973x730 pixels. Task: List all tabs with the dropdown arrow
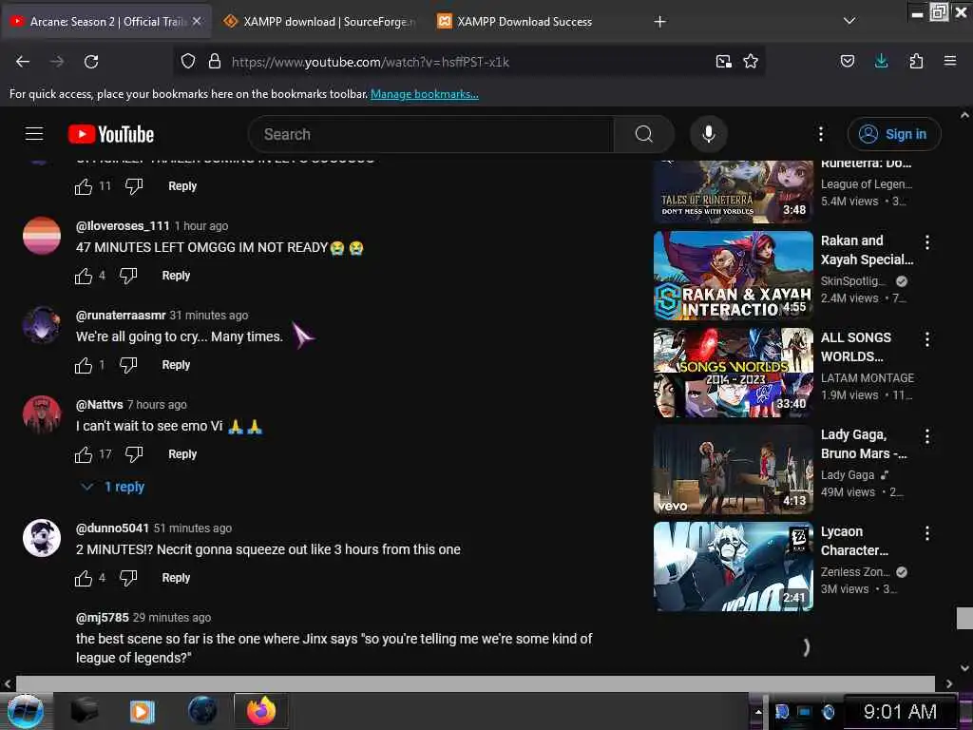(849, 21)
